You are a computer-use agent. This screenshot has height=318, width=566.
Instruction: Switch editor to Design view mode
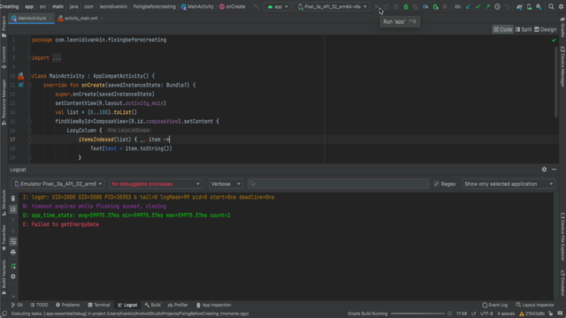[x=546, y=29]
